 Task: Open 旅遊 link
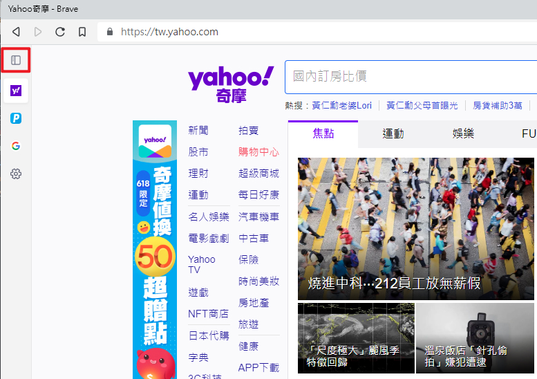pyautogui.click(x=248, y=324)
